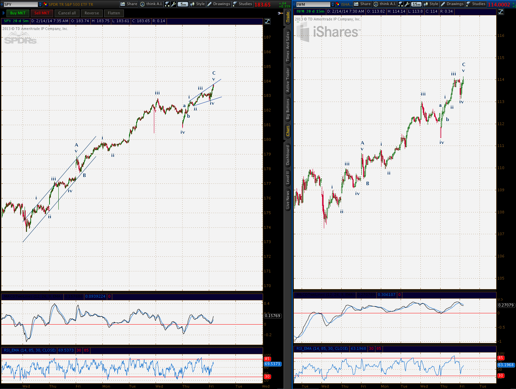Click the Sell MKT button
The height and width of the screenshot is (389, 516).
(42, 13)
